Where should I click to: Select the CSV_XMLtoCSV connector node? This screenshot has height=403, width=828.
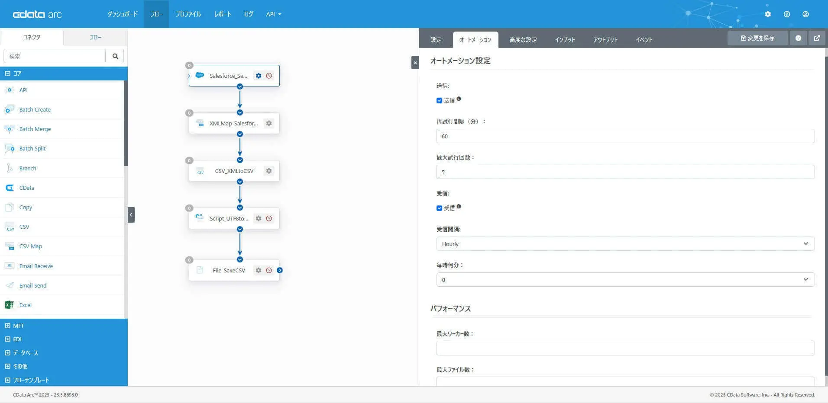point(234,171)
